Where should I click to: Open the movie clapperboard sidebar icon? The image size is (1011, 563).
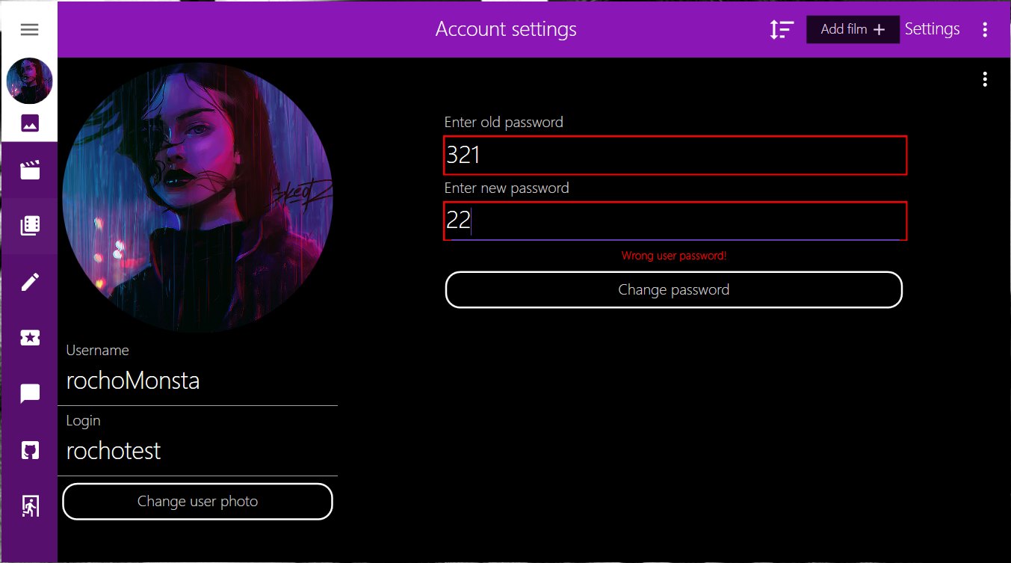point(29,170)
